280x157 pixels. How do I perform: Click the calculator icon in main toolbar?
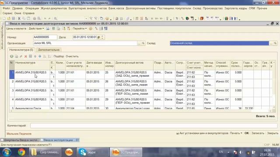coord(137,18)
